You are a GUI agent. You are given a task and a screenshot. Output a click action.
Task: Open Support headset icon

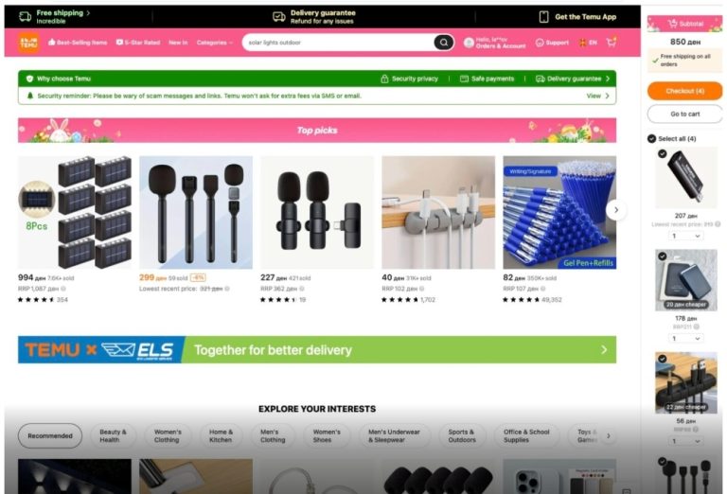tap(540, 43)
